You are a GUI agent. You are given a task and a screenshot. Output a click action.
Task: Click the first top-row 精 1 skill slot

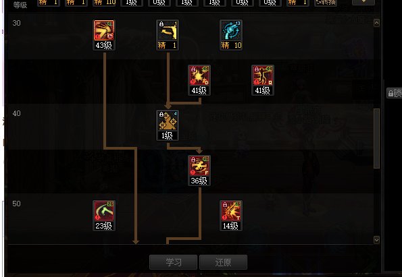pyautogui.click(x=49, y=3)
